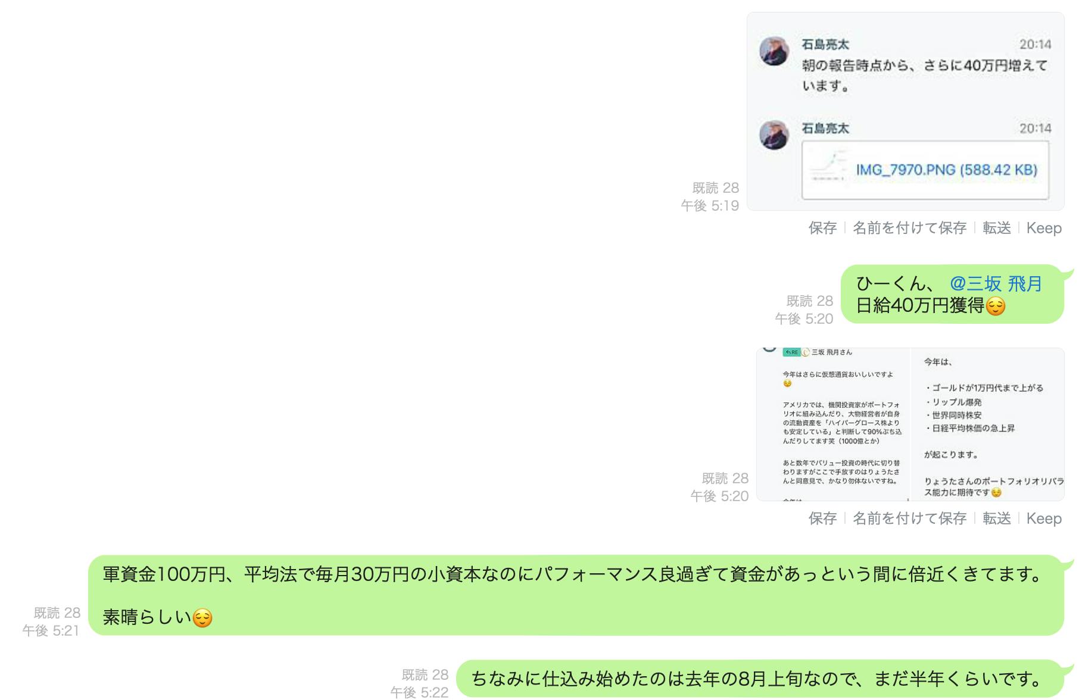
Task: Click 石島亮太's lower avatar in the image
Action: coord(774,135)
